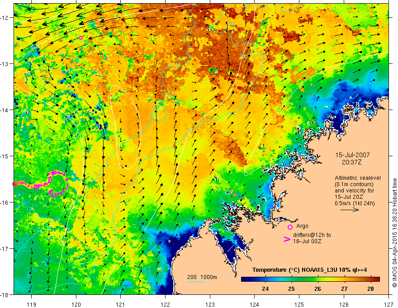Image resolution: width=398 pixels, height=308 pixels.
Task: Click the latitude label -17
Action: pos(5,249)
